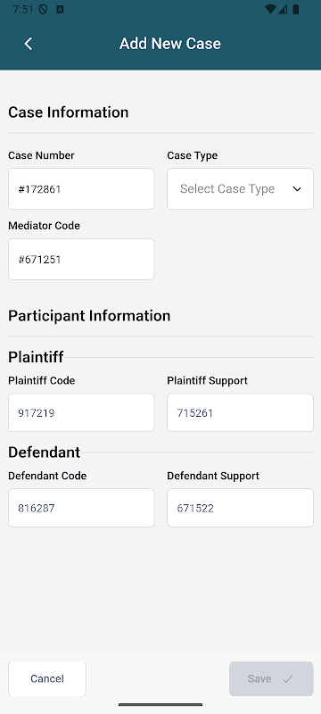
Task: Tap the battery icon in status bar
Action: point(295,10)
